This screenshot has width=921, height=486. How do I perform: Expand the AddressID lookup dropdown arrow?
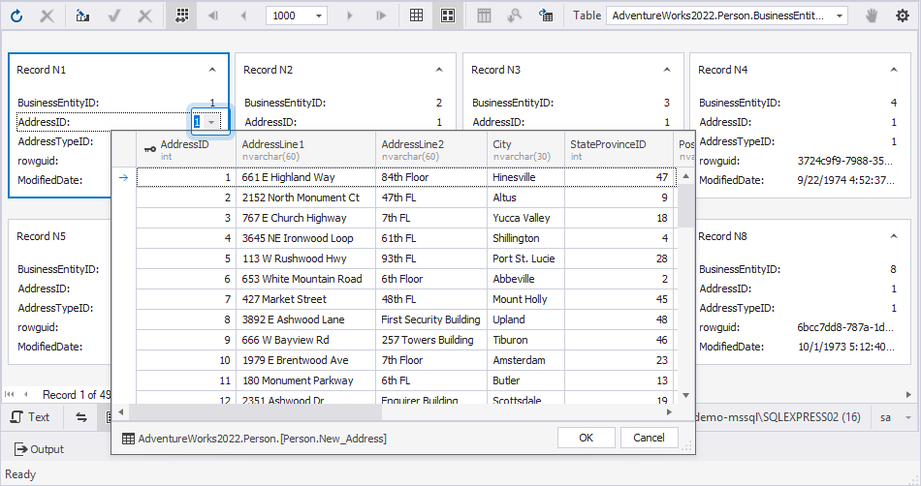coord(211,122)
